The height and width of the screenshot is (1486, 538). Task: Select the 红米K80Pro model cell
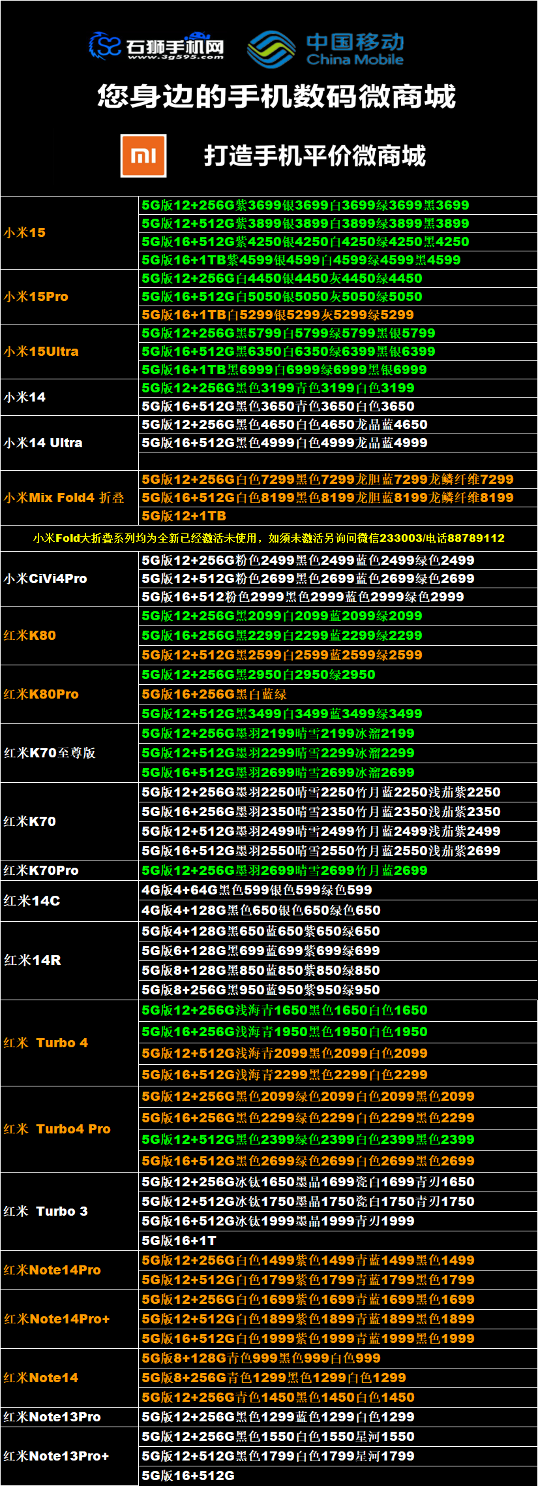pos(69,694)
